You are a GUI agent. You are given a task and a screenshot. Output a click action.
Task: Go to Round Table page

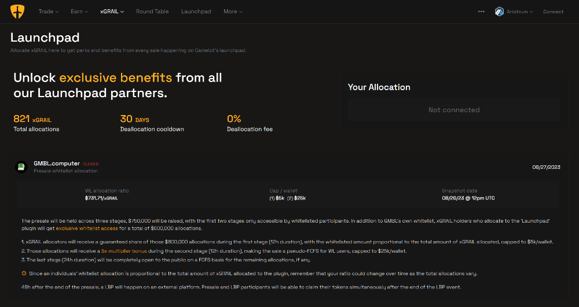152,12
